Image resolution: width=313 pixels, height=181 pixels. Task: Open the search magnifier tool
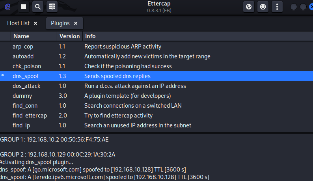point(37,7)
